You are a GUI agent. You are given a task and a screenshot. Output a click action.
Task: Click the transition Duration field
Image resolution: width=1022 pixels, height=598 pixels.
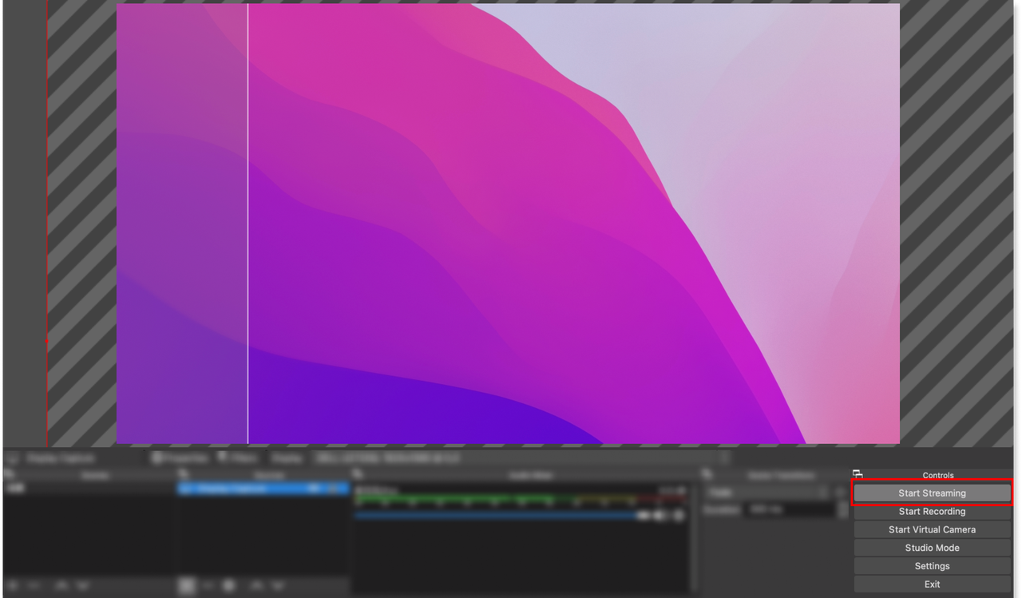[790, 509]
